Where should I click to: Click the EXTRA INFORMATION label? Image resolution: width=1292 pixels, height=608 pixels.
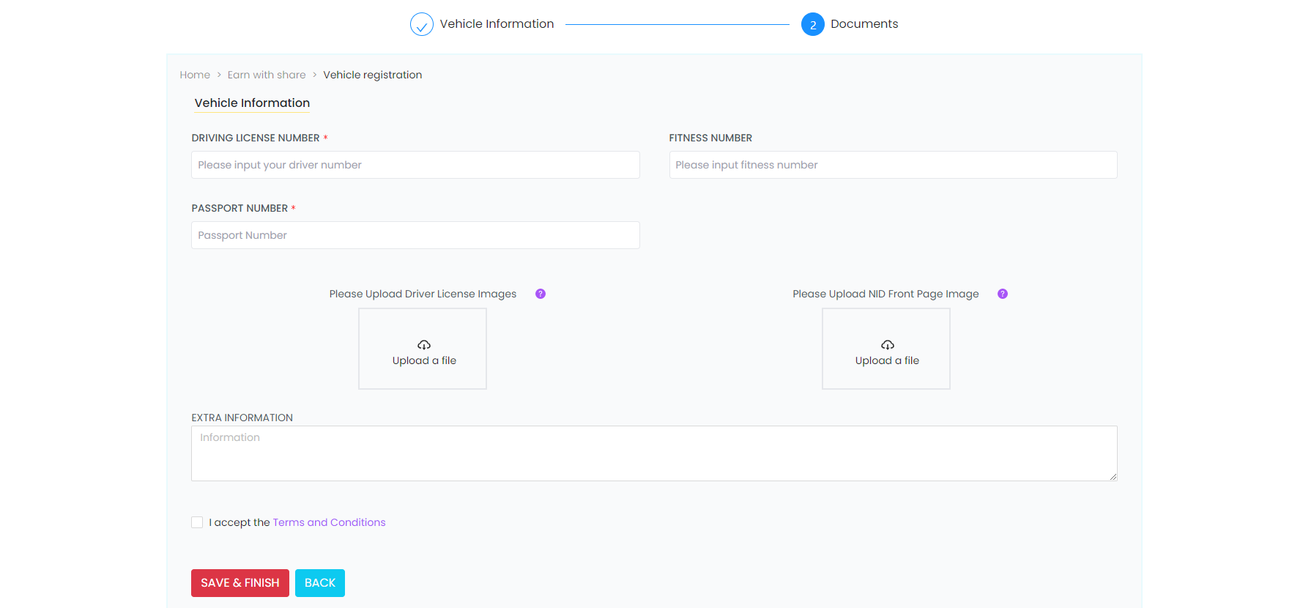(242, 418)
